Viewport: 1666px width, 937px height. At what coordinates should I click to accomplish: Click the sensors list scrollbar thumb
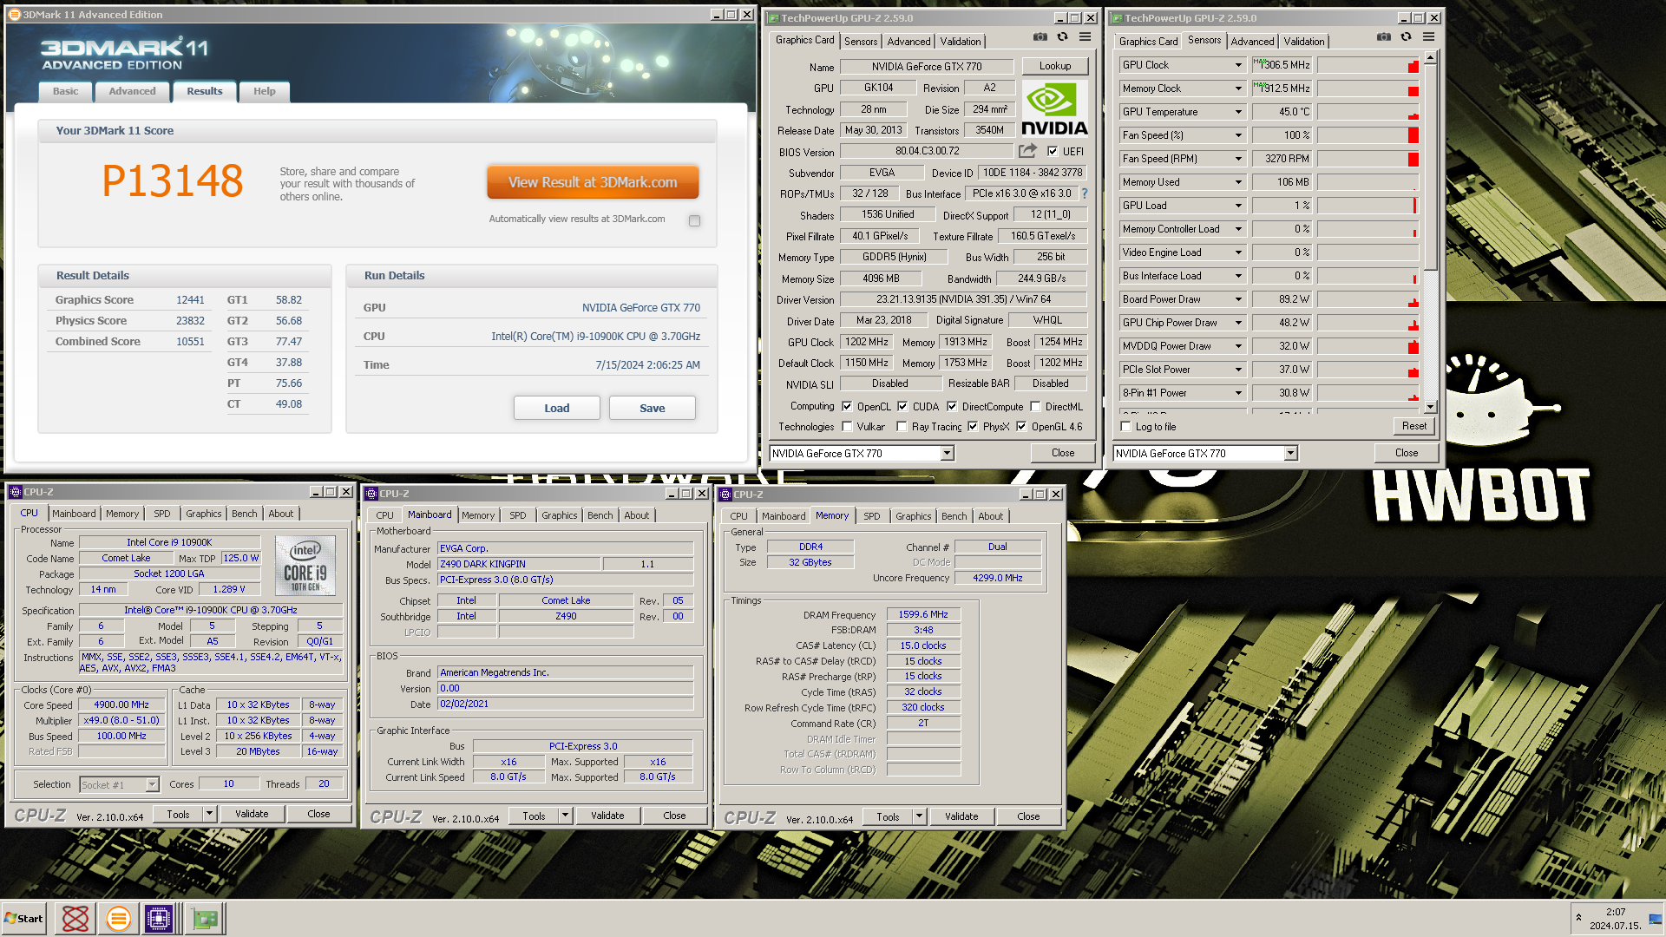(1430, 167)
